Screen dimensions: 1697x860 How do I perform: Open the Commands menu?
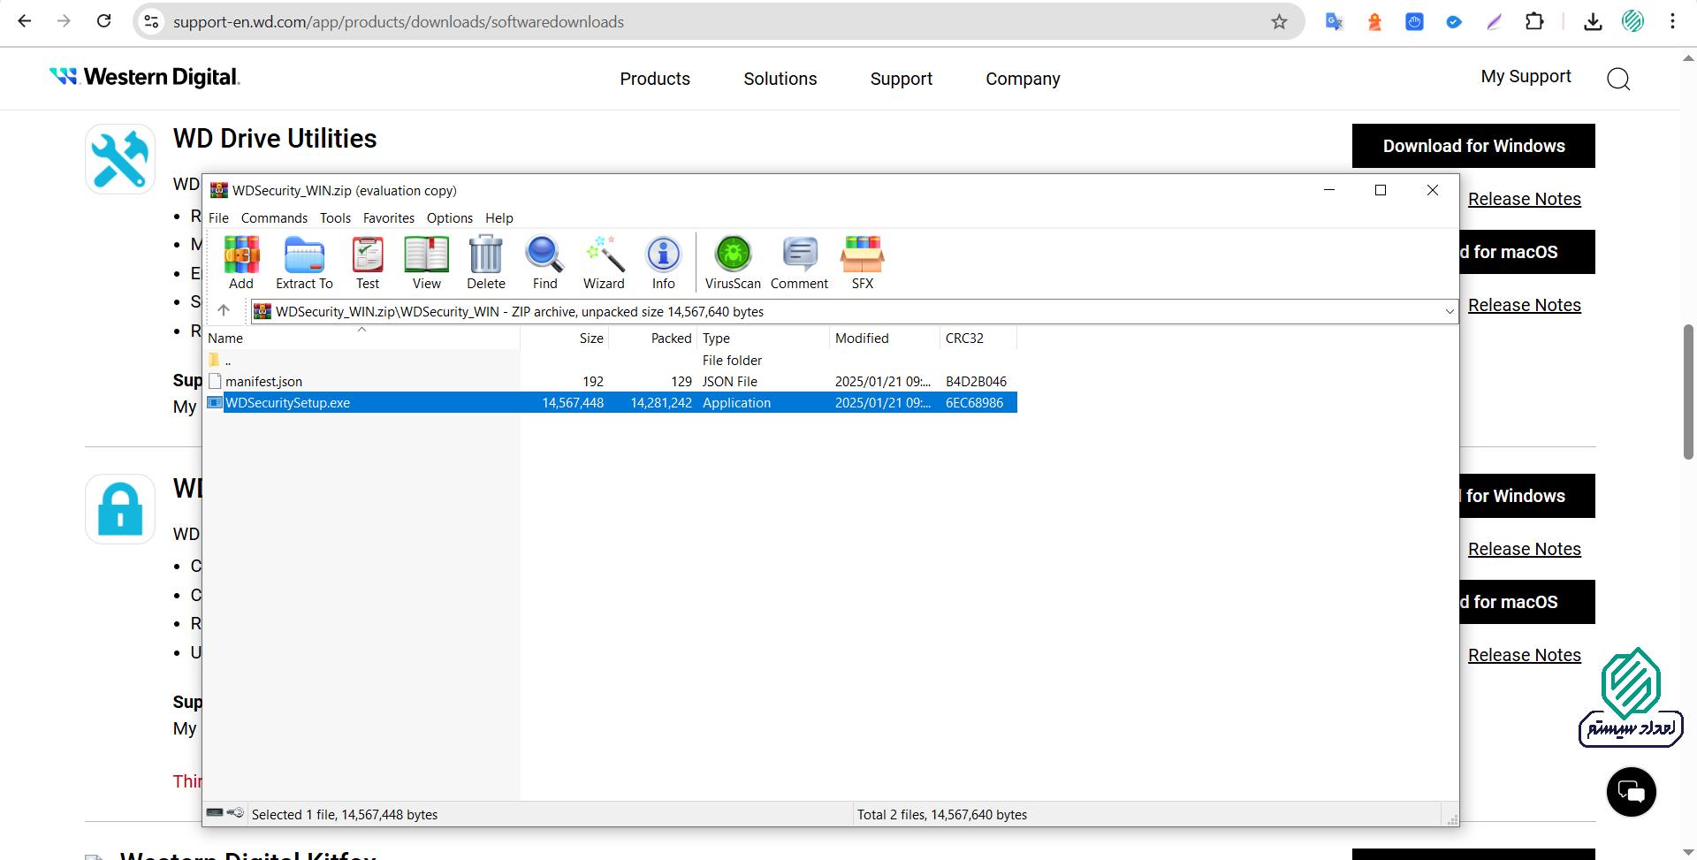(274, 217)
